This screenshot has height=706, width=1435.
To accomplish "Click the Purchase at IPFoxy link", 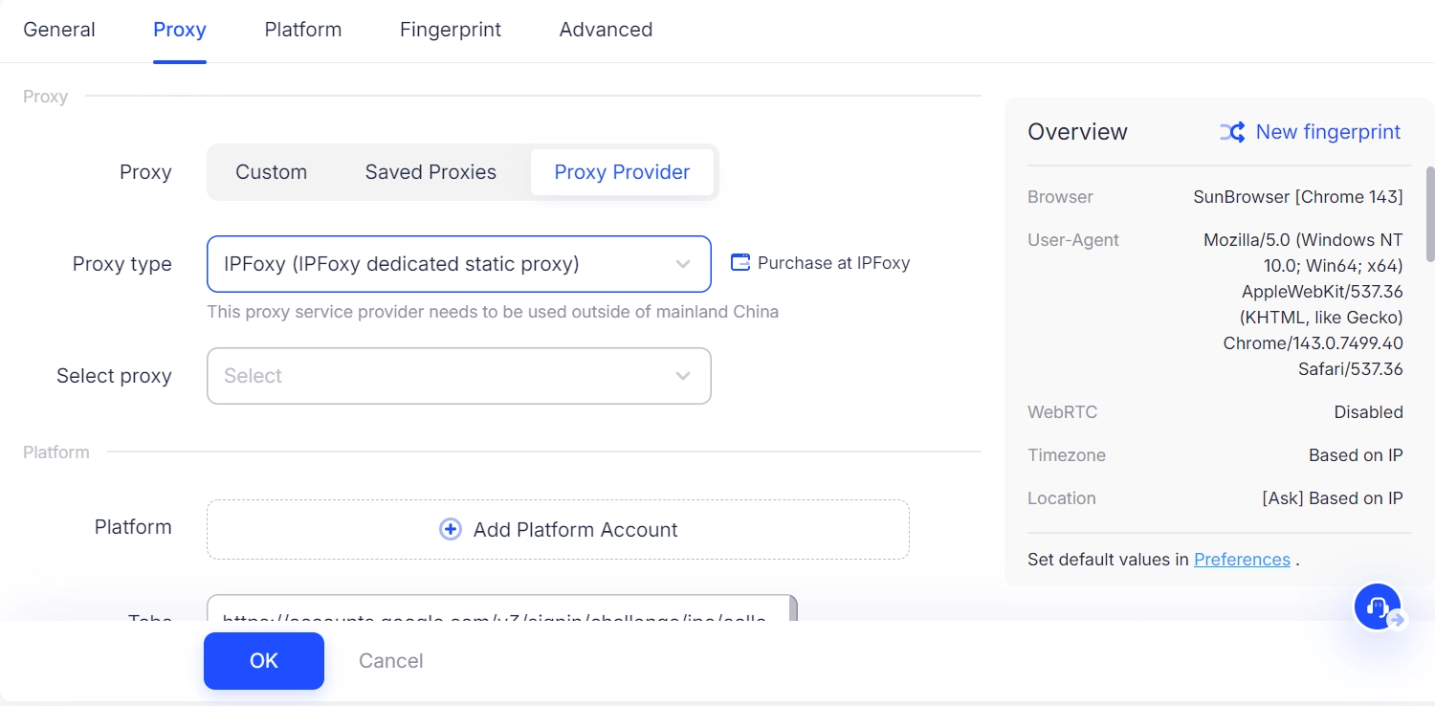I will tap(832, 263).
